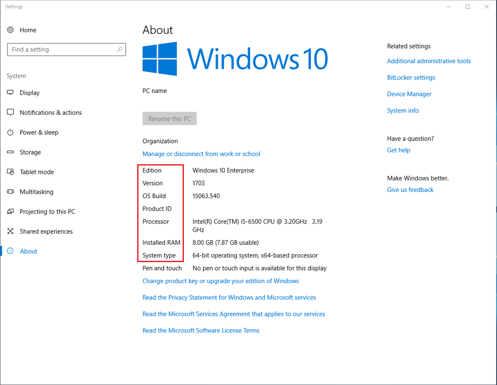Open Change product key or upgrade edition link

click(x=221, y=281)
